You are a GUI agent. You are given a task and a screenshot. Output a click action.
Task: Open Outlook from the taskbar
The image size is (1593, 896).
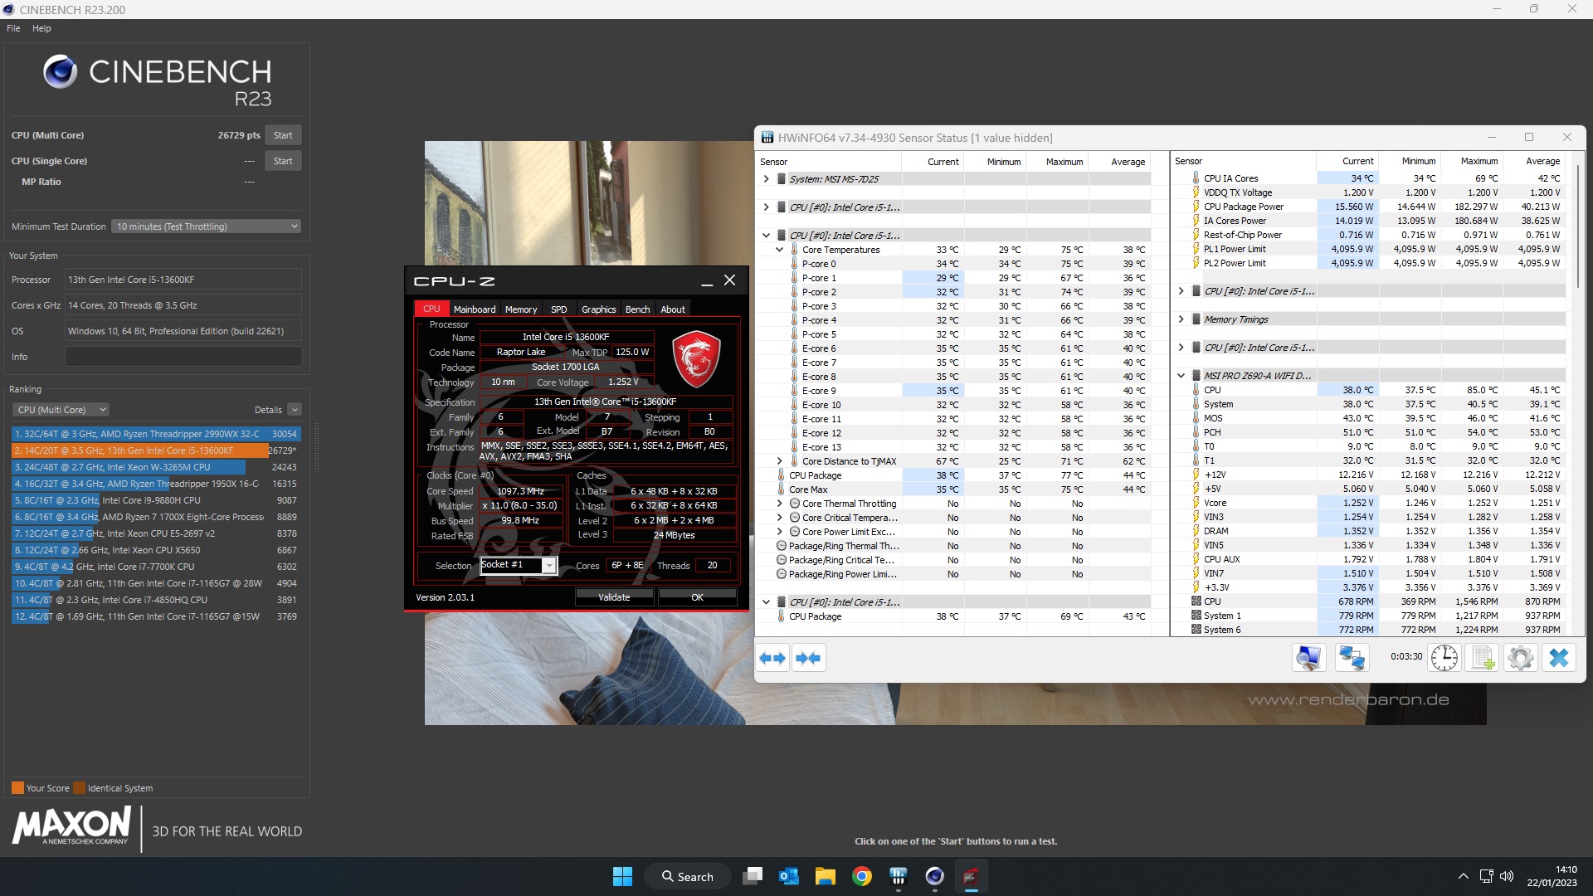[788, 876]
